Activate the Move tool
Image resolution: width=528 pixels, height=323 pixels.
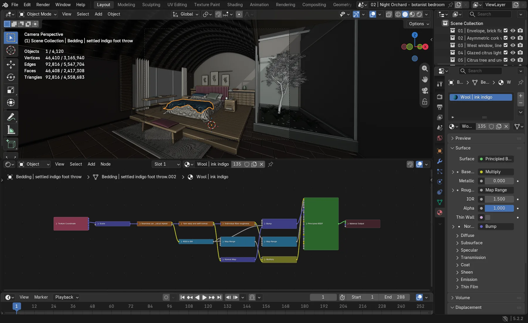[11, 65]
